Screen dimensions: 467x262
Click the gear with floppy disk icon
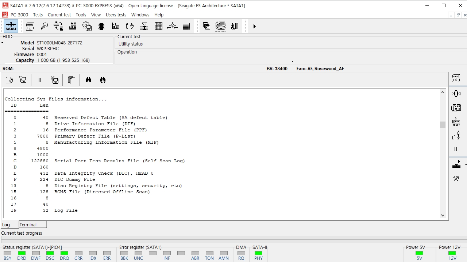(x=87, y=26)
